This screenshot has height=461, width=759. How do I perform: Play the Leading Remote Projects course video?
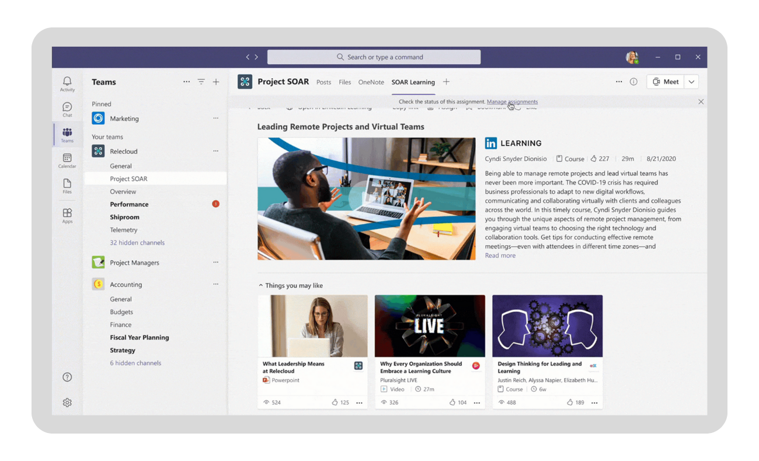point(367,198)
